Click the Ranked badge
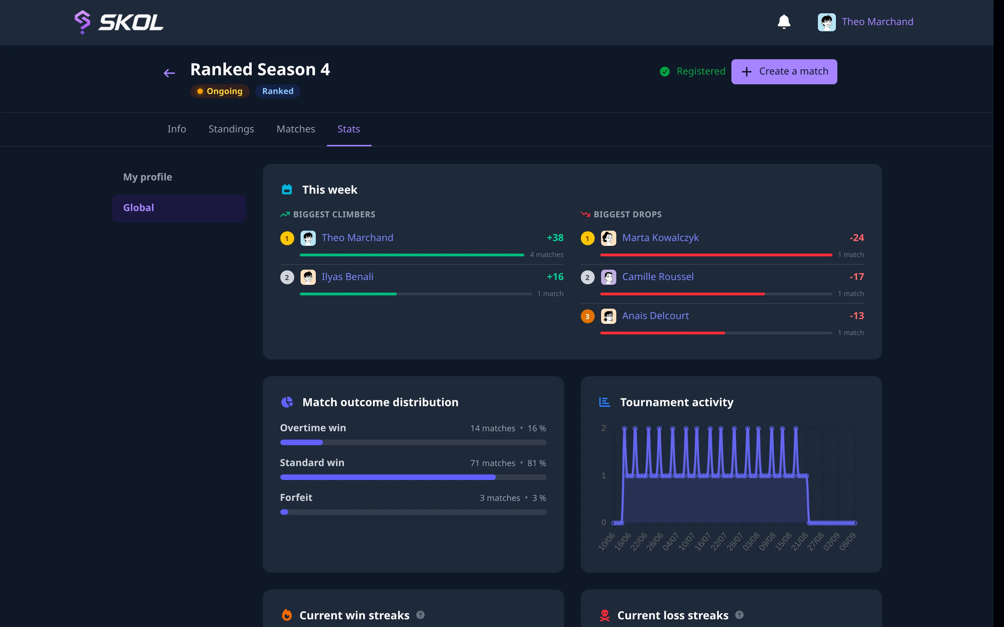Image resolution: width=1004 pixels, height=627 pixels. click(x=277, y=91)
